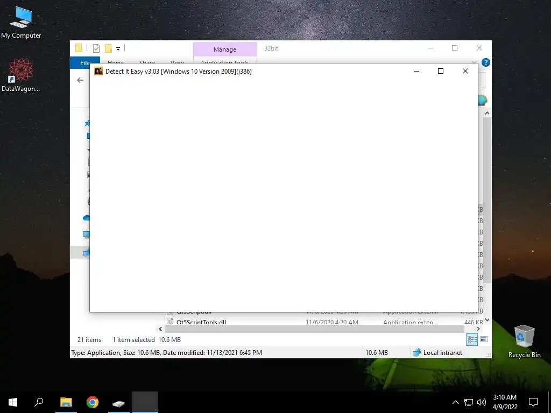Screen dimensions: 551x413
Task: Maximize the 32bit Explorer window
Action: (x=455, y=48)
